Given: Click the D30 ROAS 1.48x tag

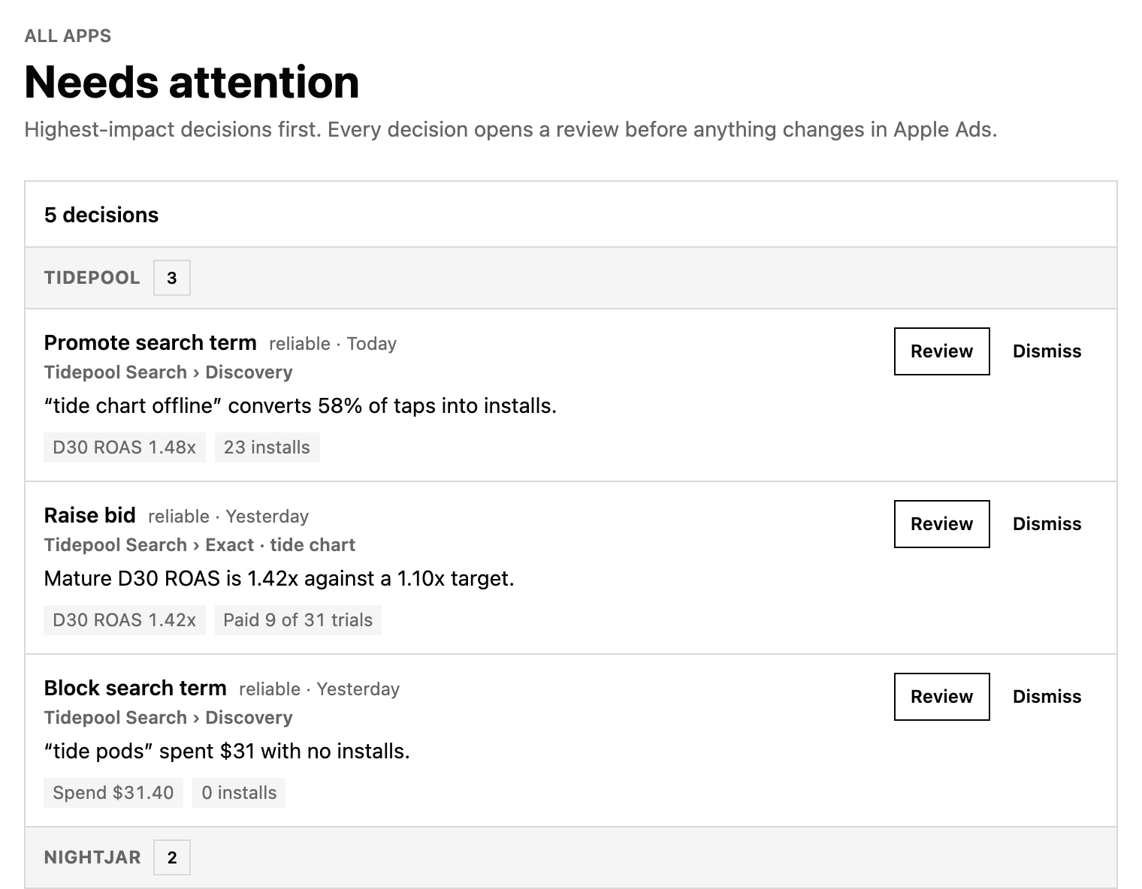Looking at the screenshot, I should [x=125, y=448].
